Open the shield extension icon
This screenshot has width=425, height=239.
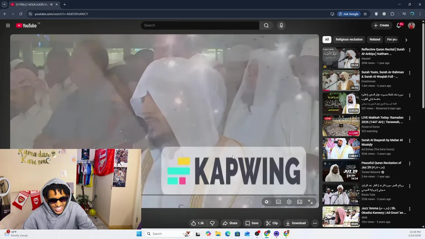coord(376,14)
